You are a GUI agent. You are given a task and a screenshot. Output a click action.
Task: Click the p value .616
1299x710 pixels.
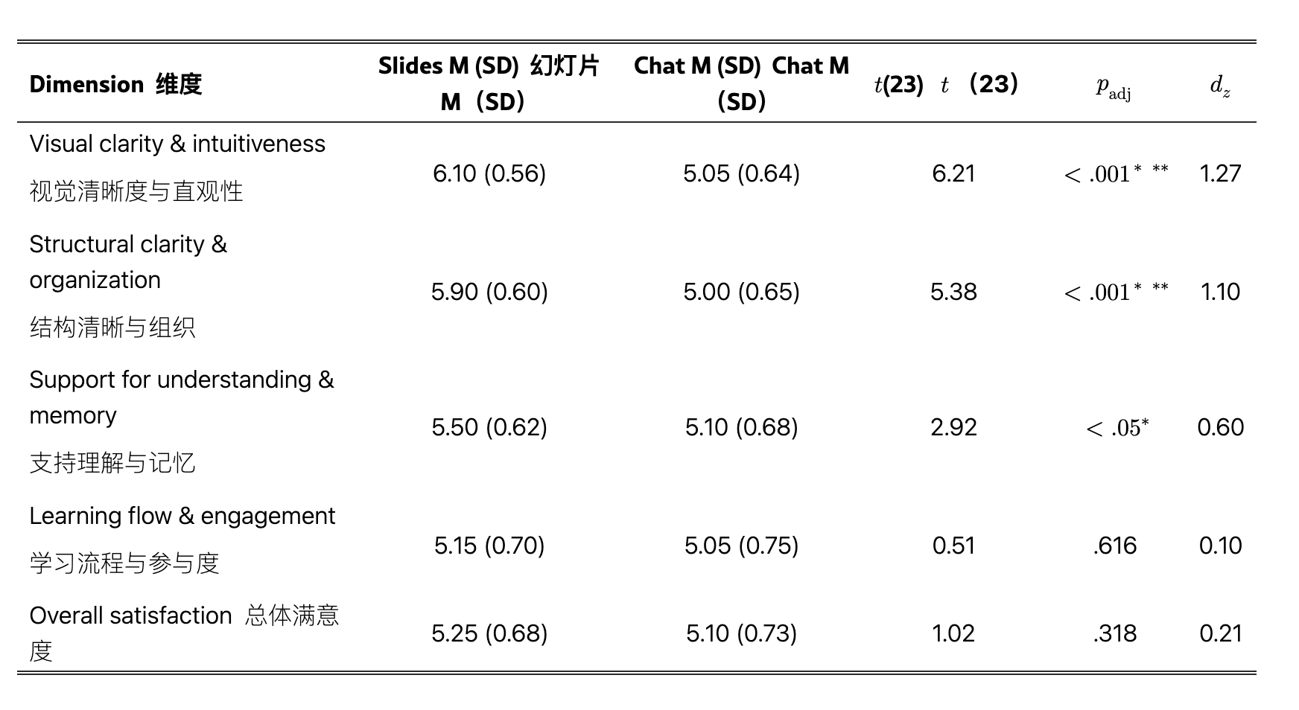tap(1115, 546)
